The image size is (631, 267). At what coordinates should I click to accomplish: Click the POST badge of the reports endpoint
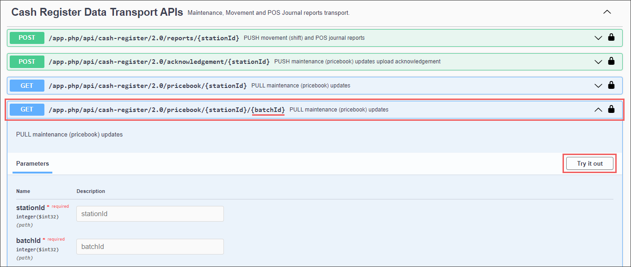pos(27,37)
